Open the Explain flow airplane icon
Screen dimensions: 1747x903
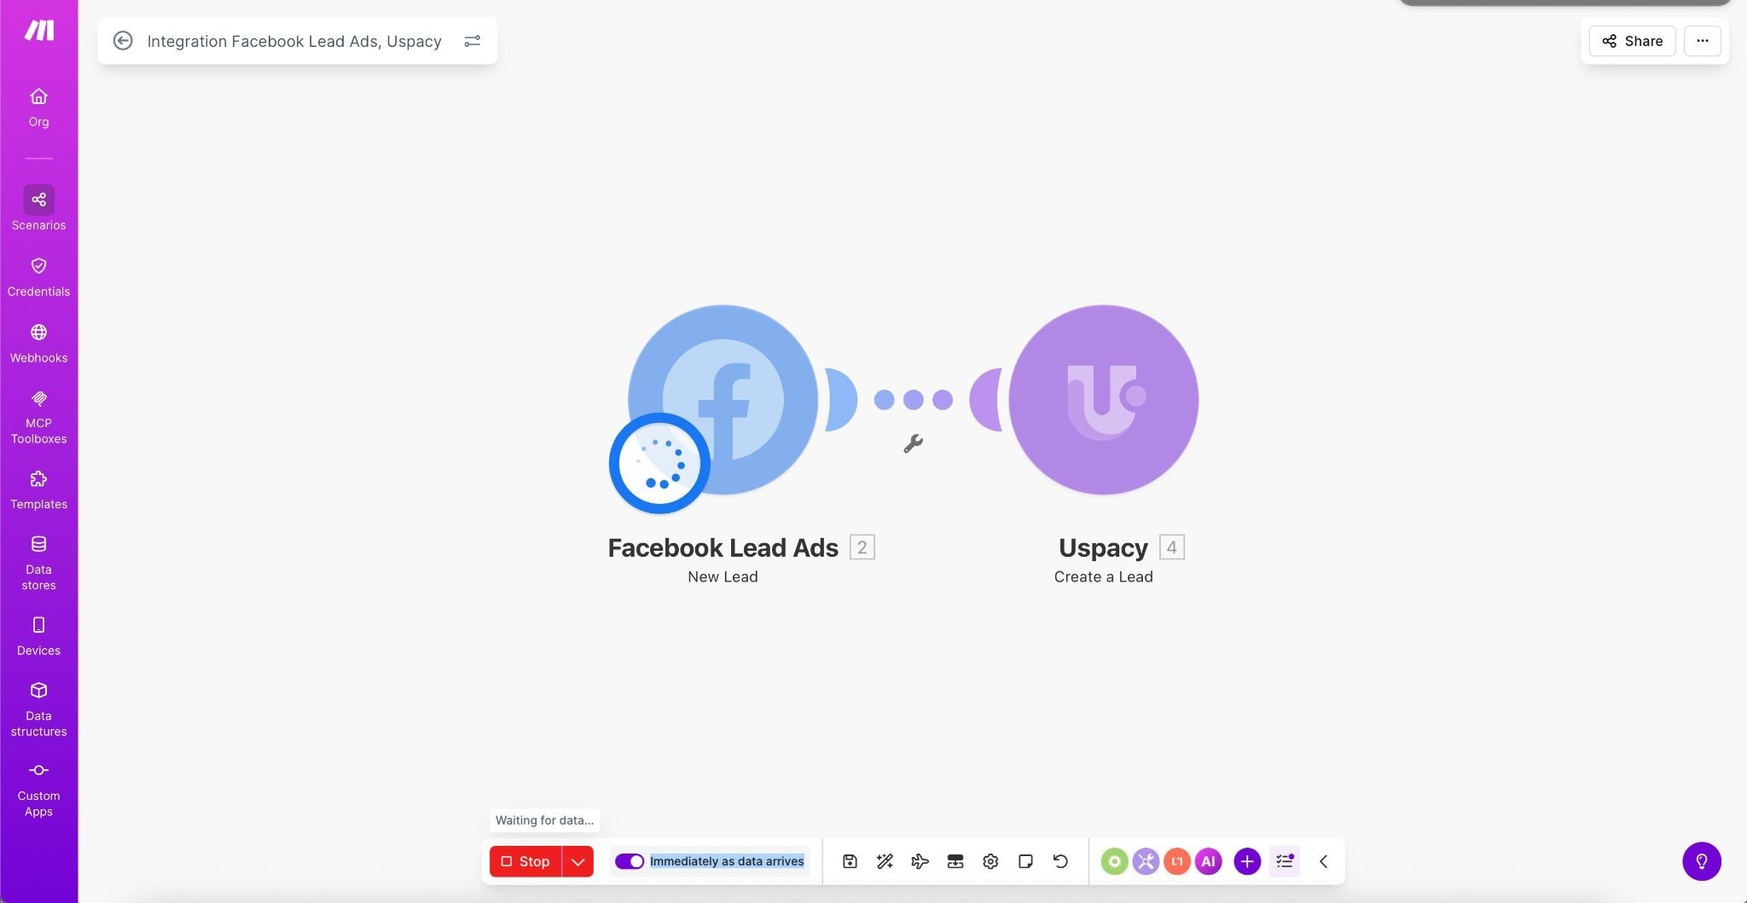click(920, 861)
